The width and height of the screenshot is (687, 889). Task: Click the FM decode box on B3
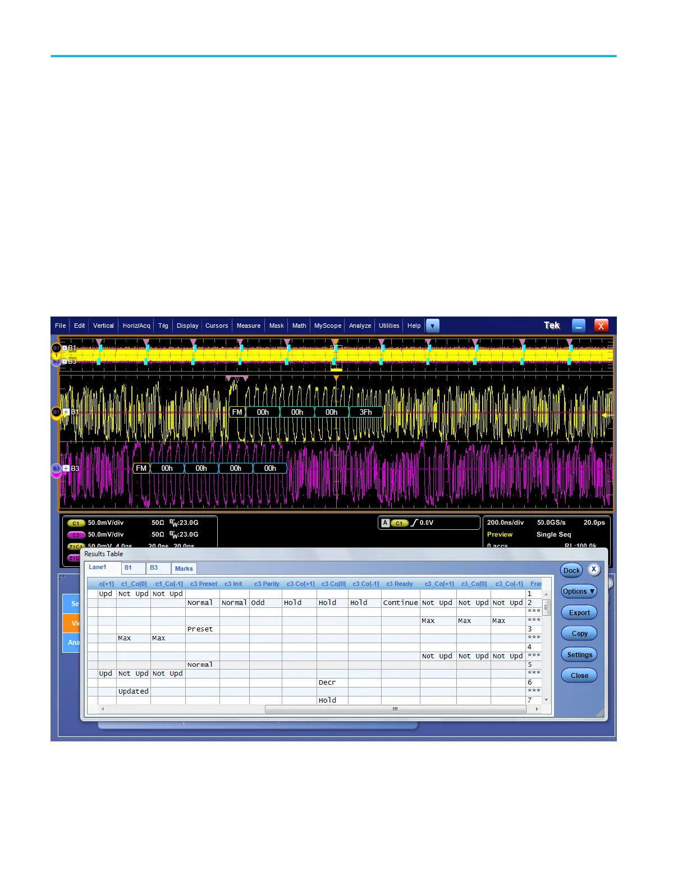pos(141,468)
